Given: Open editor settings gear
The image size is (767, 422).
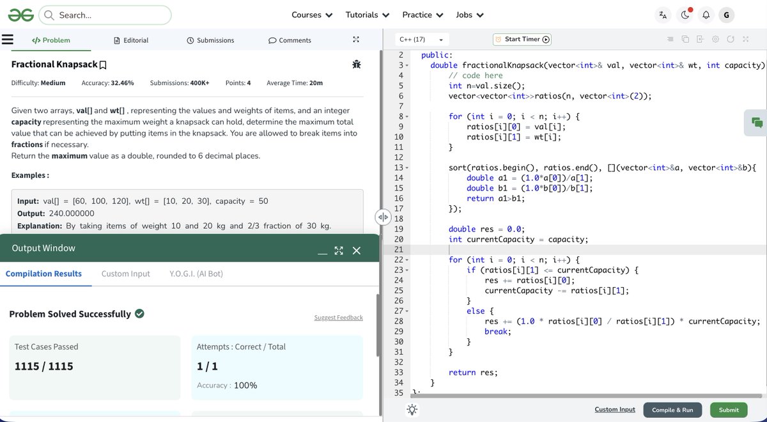Looking at the screenshot, I should tap(715, 40).
